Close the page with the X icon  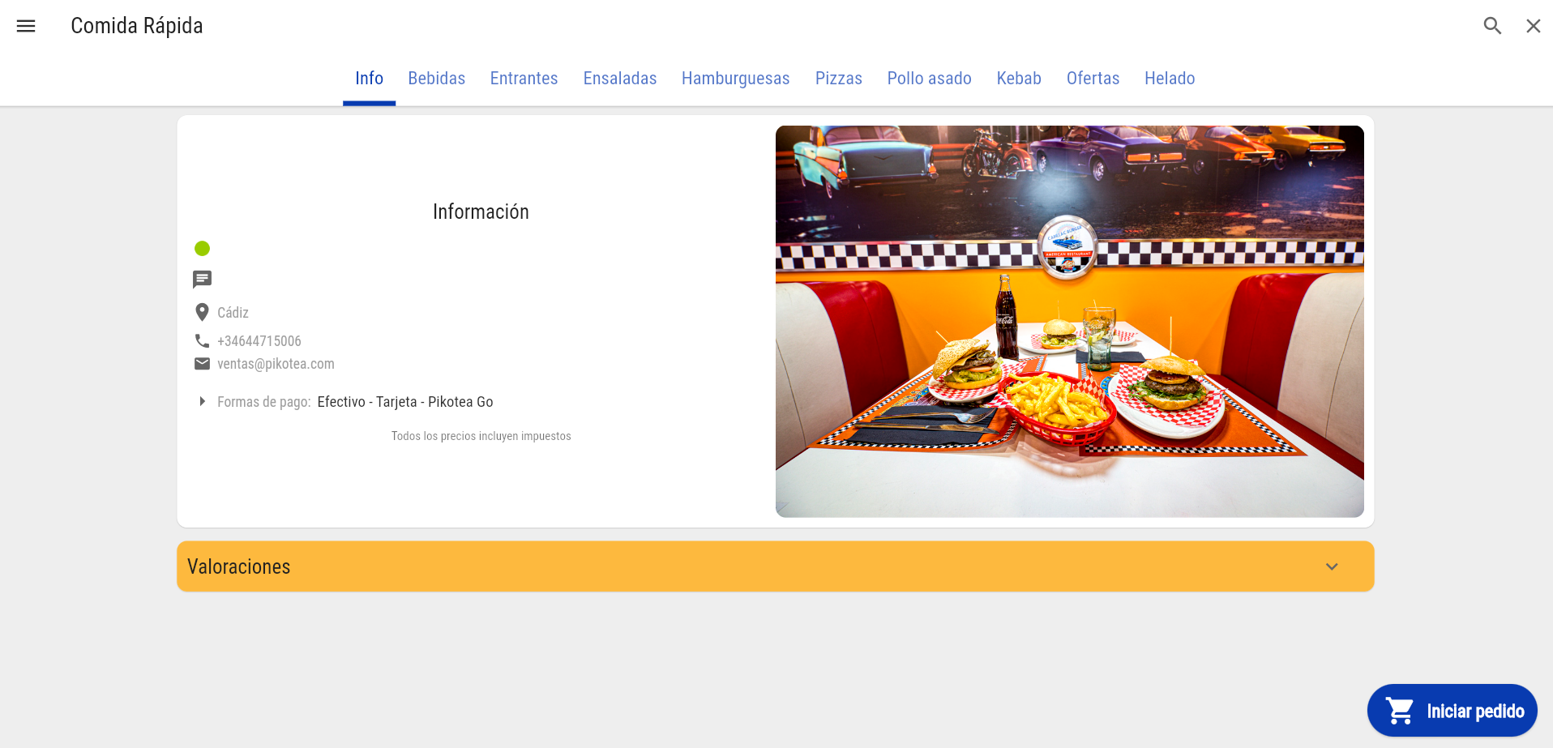point(1534,26)
